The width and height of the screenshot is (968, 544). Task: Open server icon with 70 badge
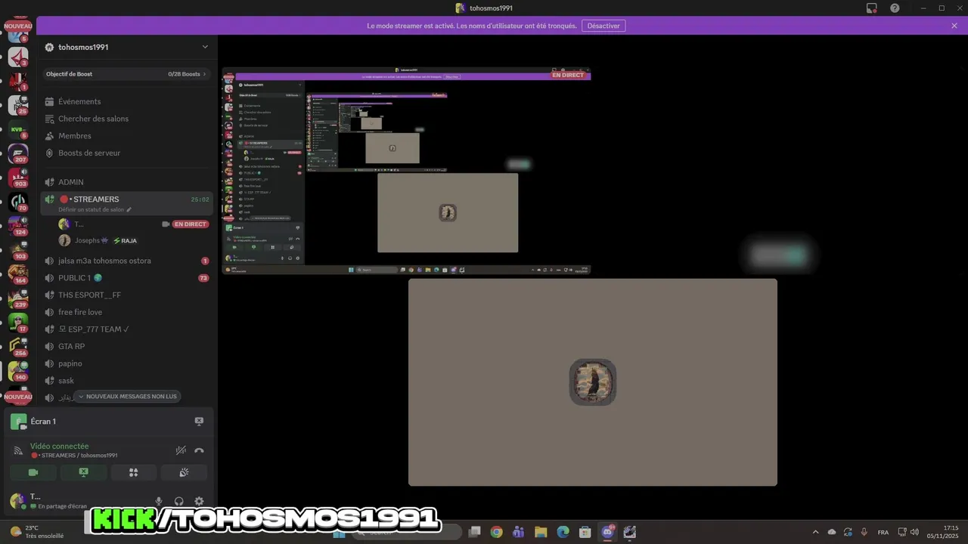18,202
